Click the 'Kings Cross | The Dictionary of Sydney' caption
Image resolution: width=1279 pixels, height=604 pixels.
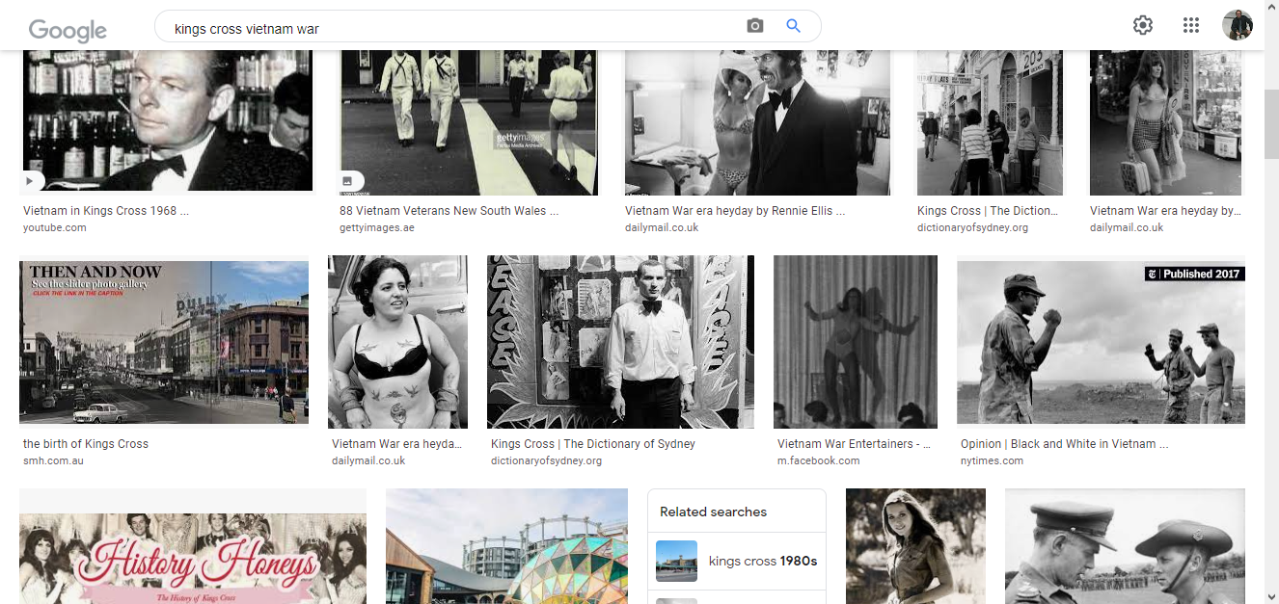click(x=592, y=444)
